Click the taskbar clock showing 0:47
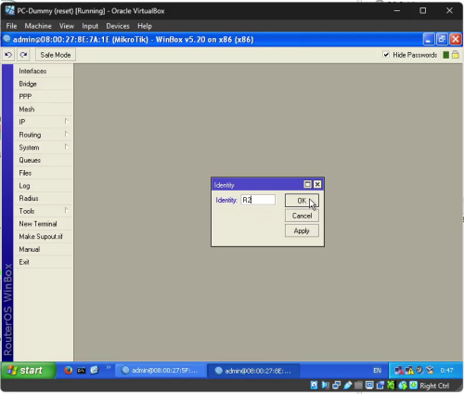The width and height of the screenshot is (464, 394). (446, 371)
